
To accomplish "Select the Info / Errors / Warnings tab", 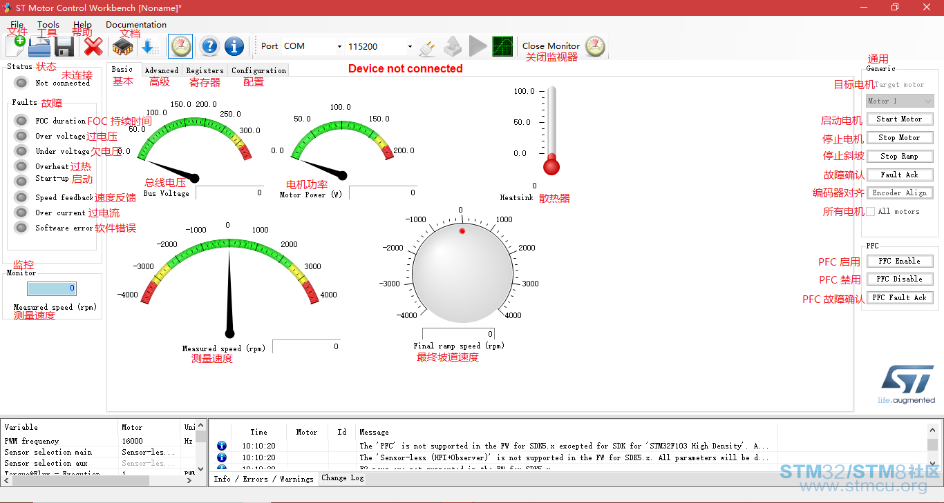I will click(x=263, y=479).
